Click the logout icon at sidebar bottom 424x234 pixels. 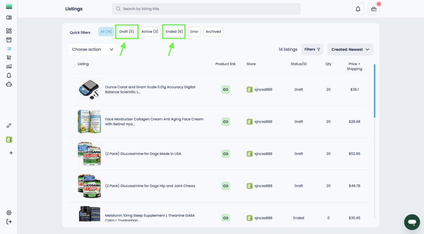point(9,222)
